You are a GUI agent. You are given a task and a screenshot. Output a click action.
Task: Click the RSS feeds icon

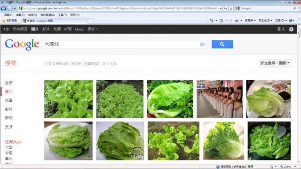[x=221, y=21]
